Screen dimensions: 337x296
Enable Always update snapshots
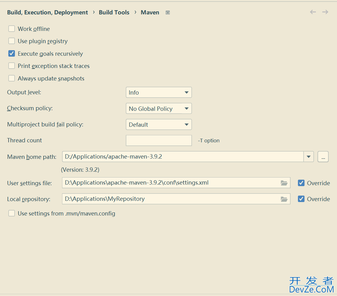point(12,78)
